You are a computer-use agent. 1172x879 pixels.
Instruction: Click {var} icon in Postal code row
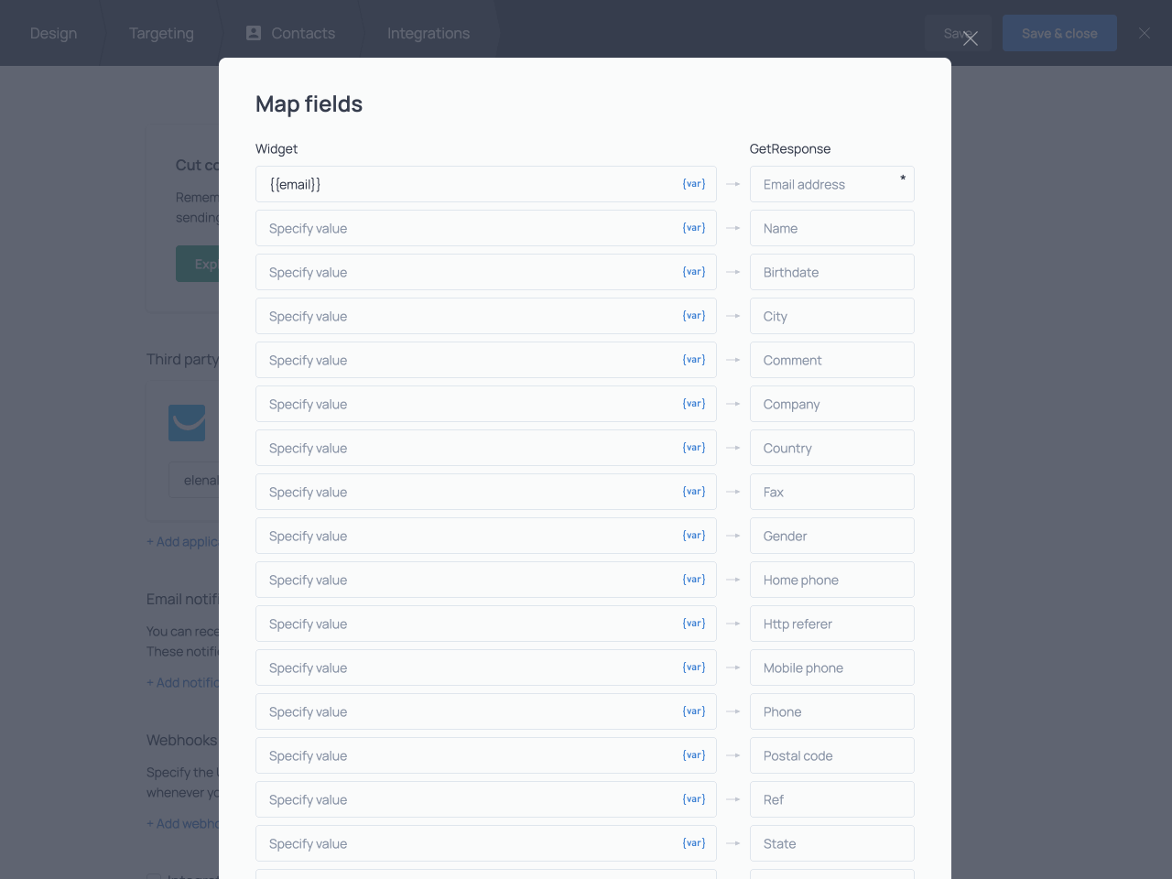click(x=693, y=755)
